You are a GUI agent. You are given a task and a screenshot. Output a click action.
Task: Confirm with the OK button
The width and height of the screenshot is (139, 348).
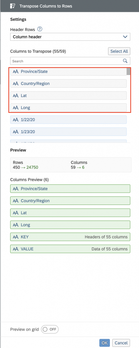coord(104,343)
